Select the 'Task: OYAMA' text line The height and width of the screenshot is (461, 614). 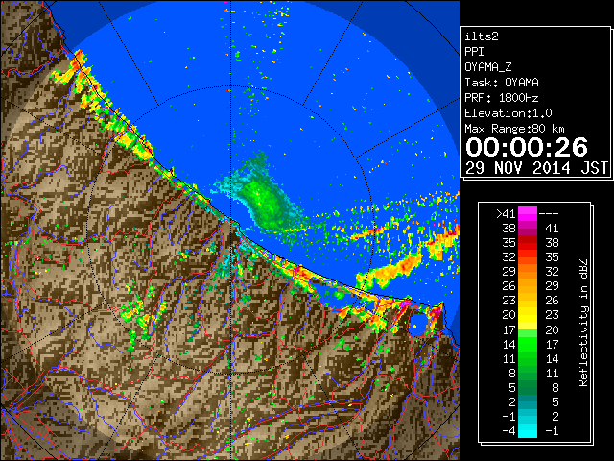coord(502,83)
